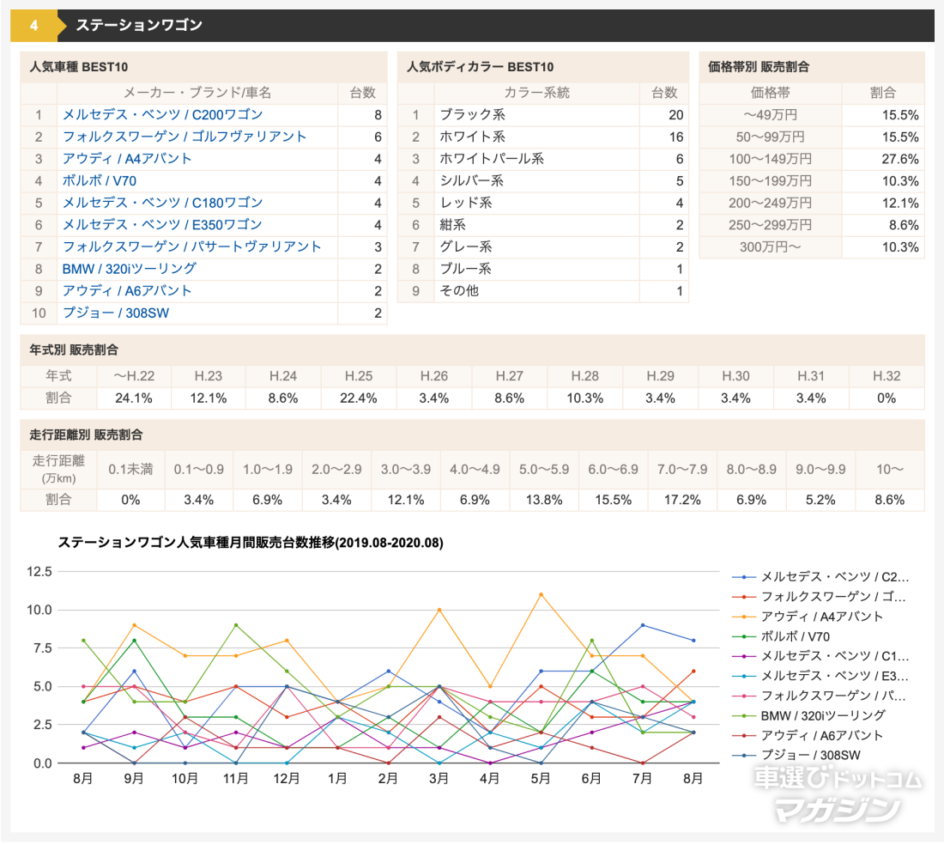Select the 100〜149万円 price band cell
Viewport: 944px width, 845px height.
[x=770, y=159]
